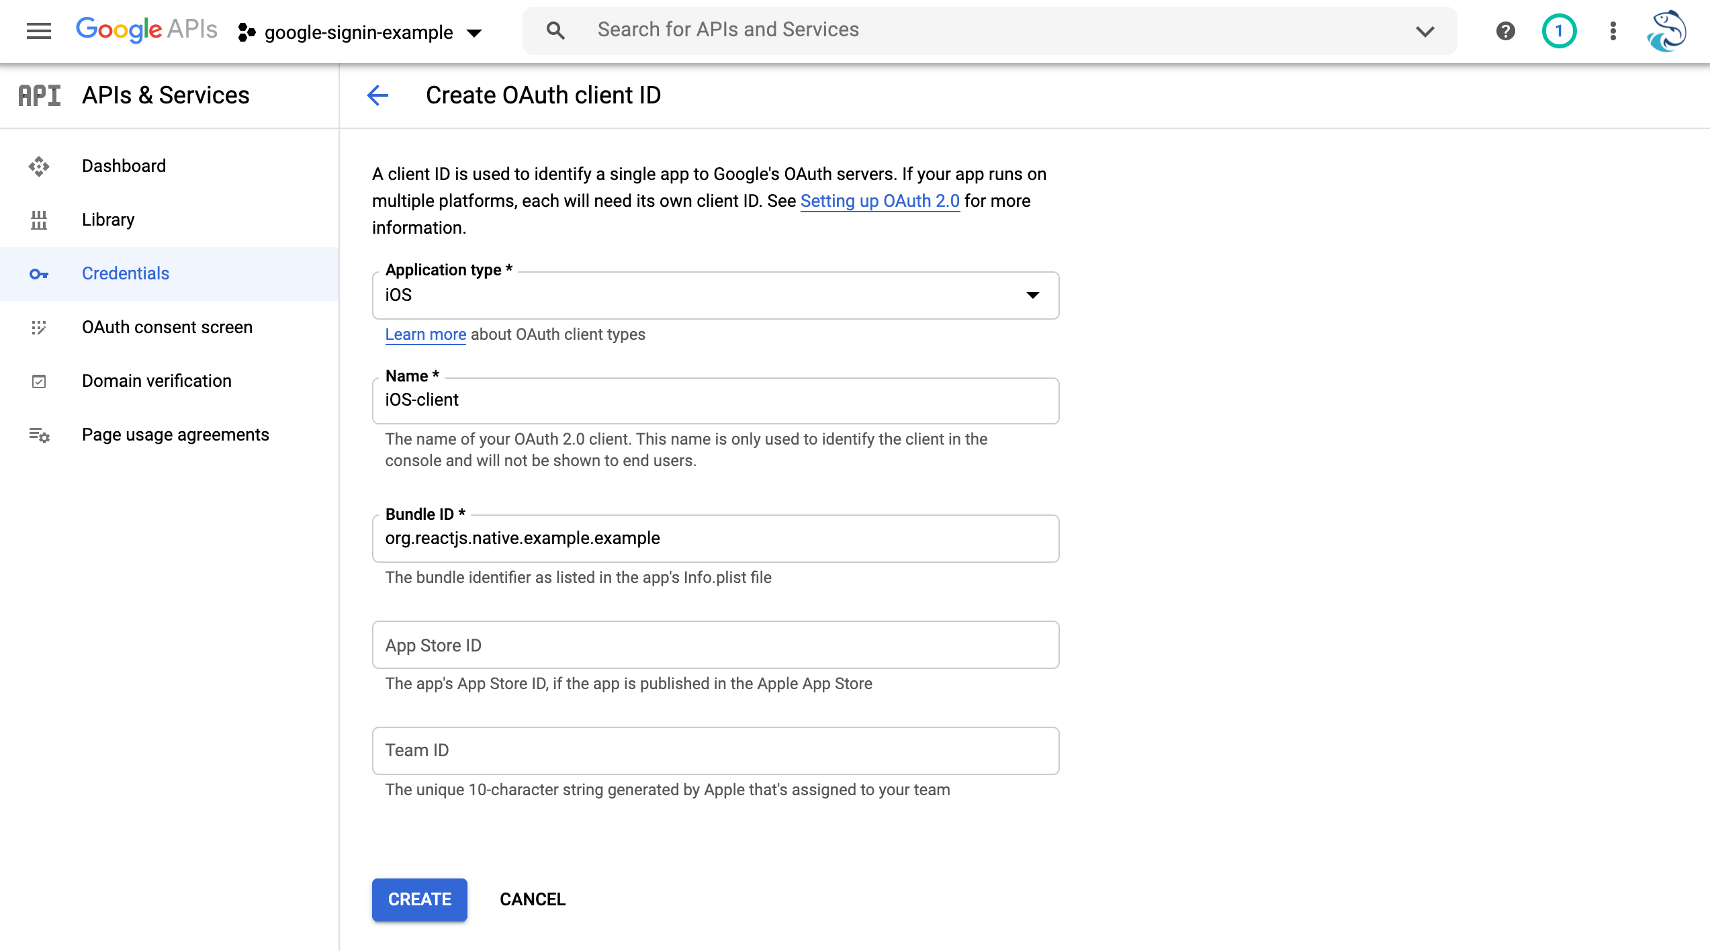Image resolution: width=1710 pixels, height=951 pixels.
Task: Open the Setting up OAuth 2.0 link
Action: pyautogui.click(x=880, y=201)
